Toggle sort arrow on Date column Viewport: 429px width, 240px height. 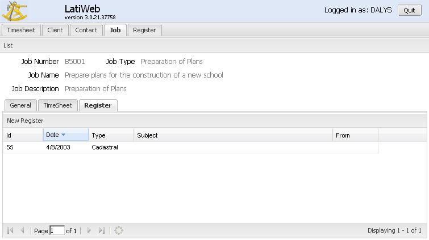click(63, 135)
